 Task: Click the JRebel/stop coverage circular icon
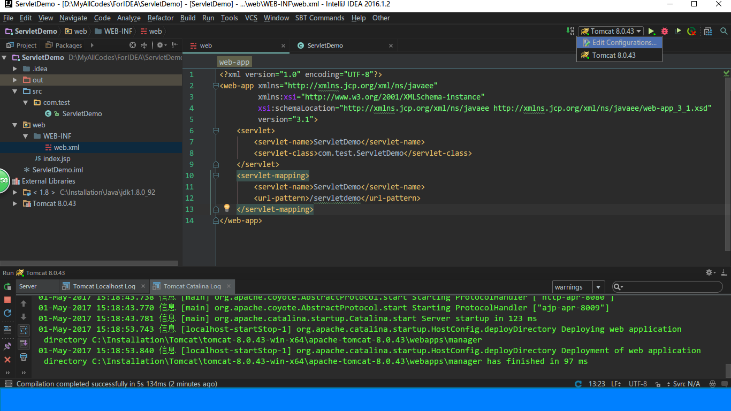tap(691, 31)
